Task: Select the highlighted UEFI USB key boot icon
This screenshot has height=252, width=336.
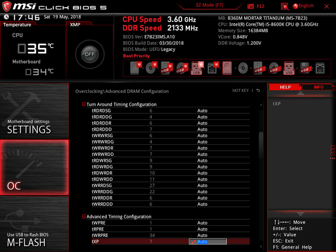Action: click(197, 68)
